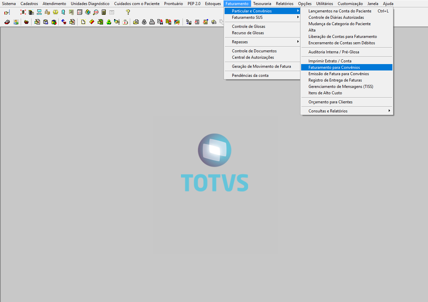Screen dimensions: 428x302
Task: Expand Consultas e Relatórios submenu
Action: tap(347, 111)
